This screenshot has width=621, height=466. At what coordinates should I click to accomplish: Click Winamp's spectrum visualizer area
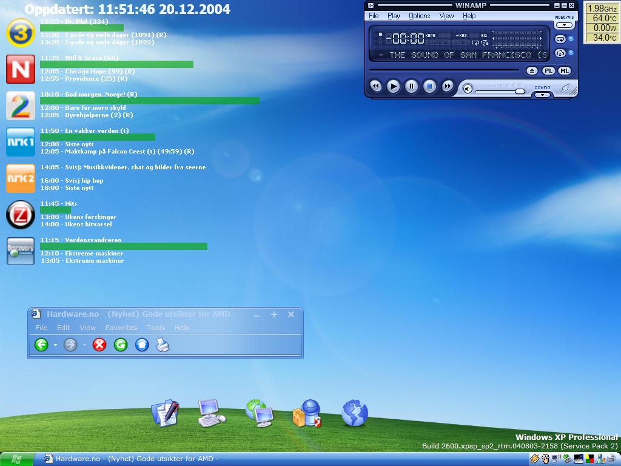click(x=517, y=39)
